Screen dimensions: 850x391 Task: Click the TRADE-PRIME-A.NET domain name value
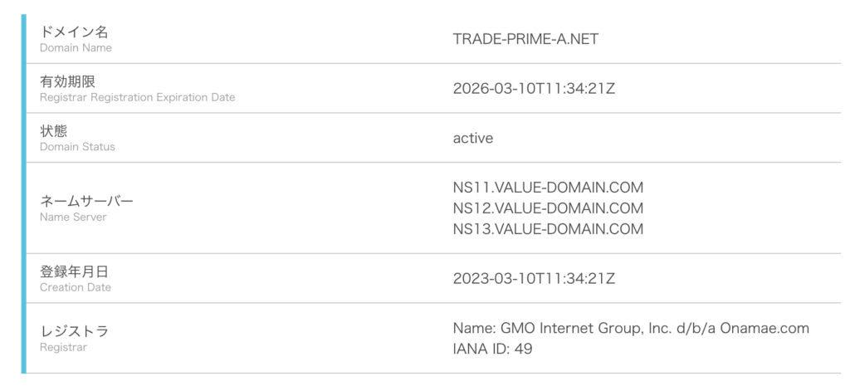525,38
